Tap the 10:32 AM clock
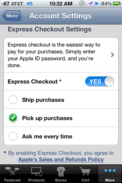 click(61, 4)
